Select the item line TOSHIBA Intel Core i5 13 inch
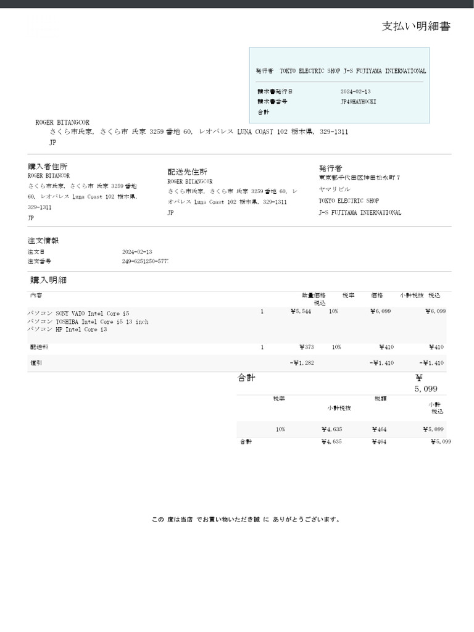 pos(88,322)
